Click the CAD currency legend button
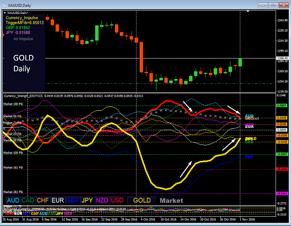291x226 pixels. pos(28,200)
